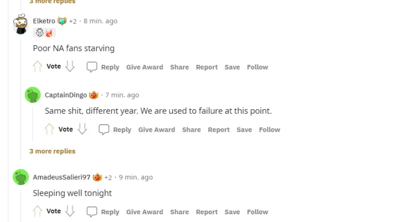Give Award to AmadeusSalieri97's comment

pos(145,212)
